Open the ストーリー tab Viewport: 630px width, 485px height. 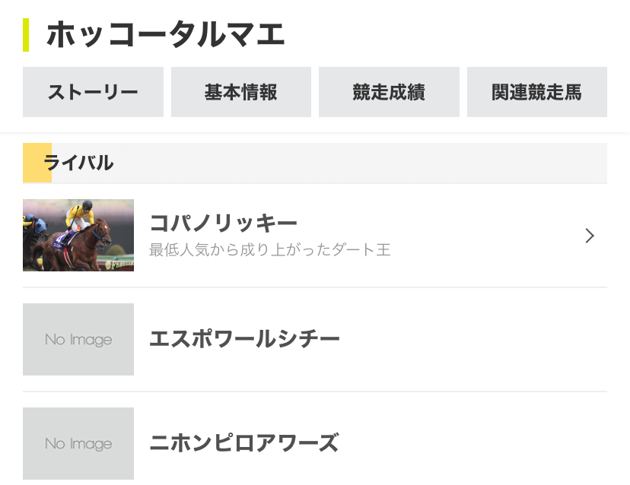point(93,92)
